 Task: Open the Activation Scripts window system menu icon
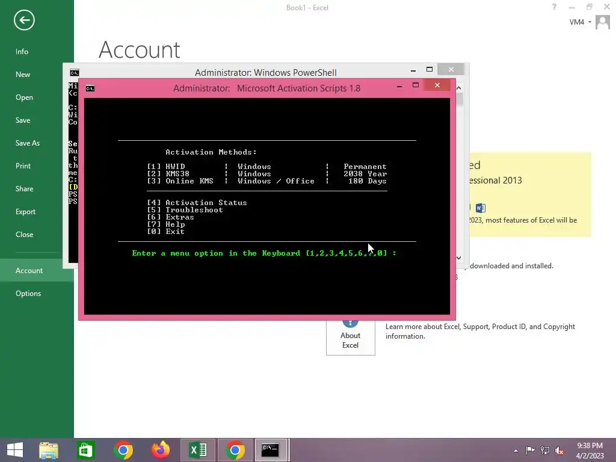pyautogui.click(x=90, y=88)
